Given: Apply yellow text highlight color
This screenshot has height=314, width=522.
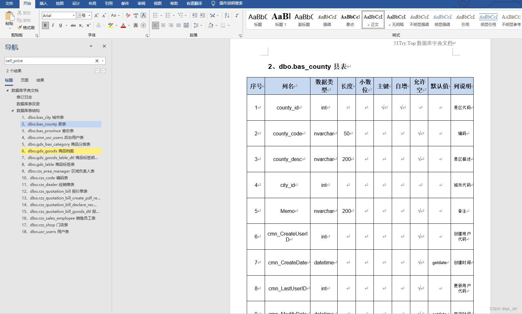Looking at the screenshot, I should coord(111,25).
